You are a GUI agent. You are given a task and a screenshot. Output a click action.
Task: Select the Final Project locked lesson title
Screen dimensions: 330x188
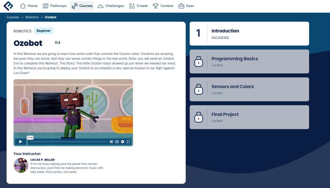click(225, 114)
